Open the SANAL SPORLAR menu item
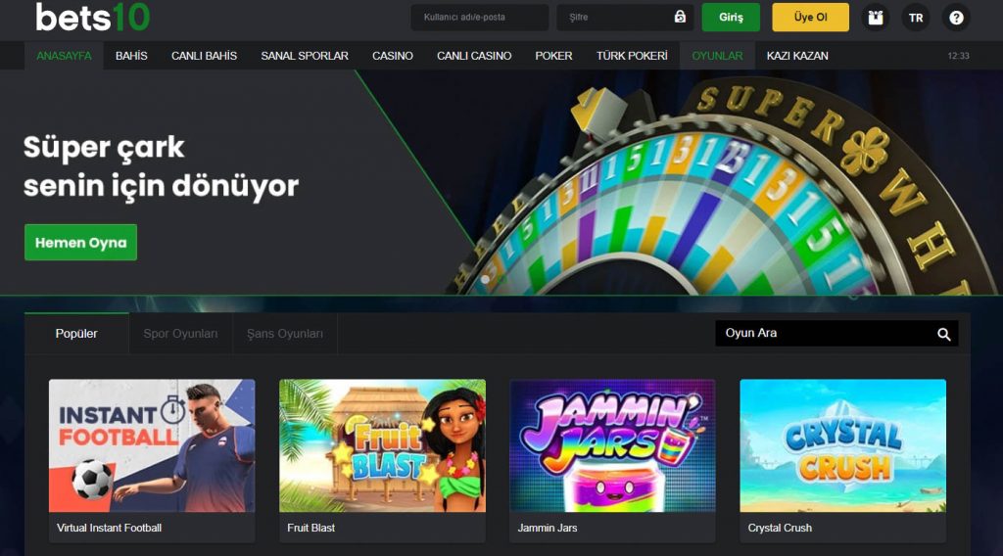Screen dimensions: 1003x556 (305, 56)
